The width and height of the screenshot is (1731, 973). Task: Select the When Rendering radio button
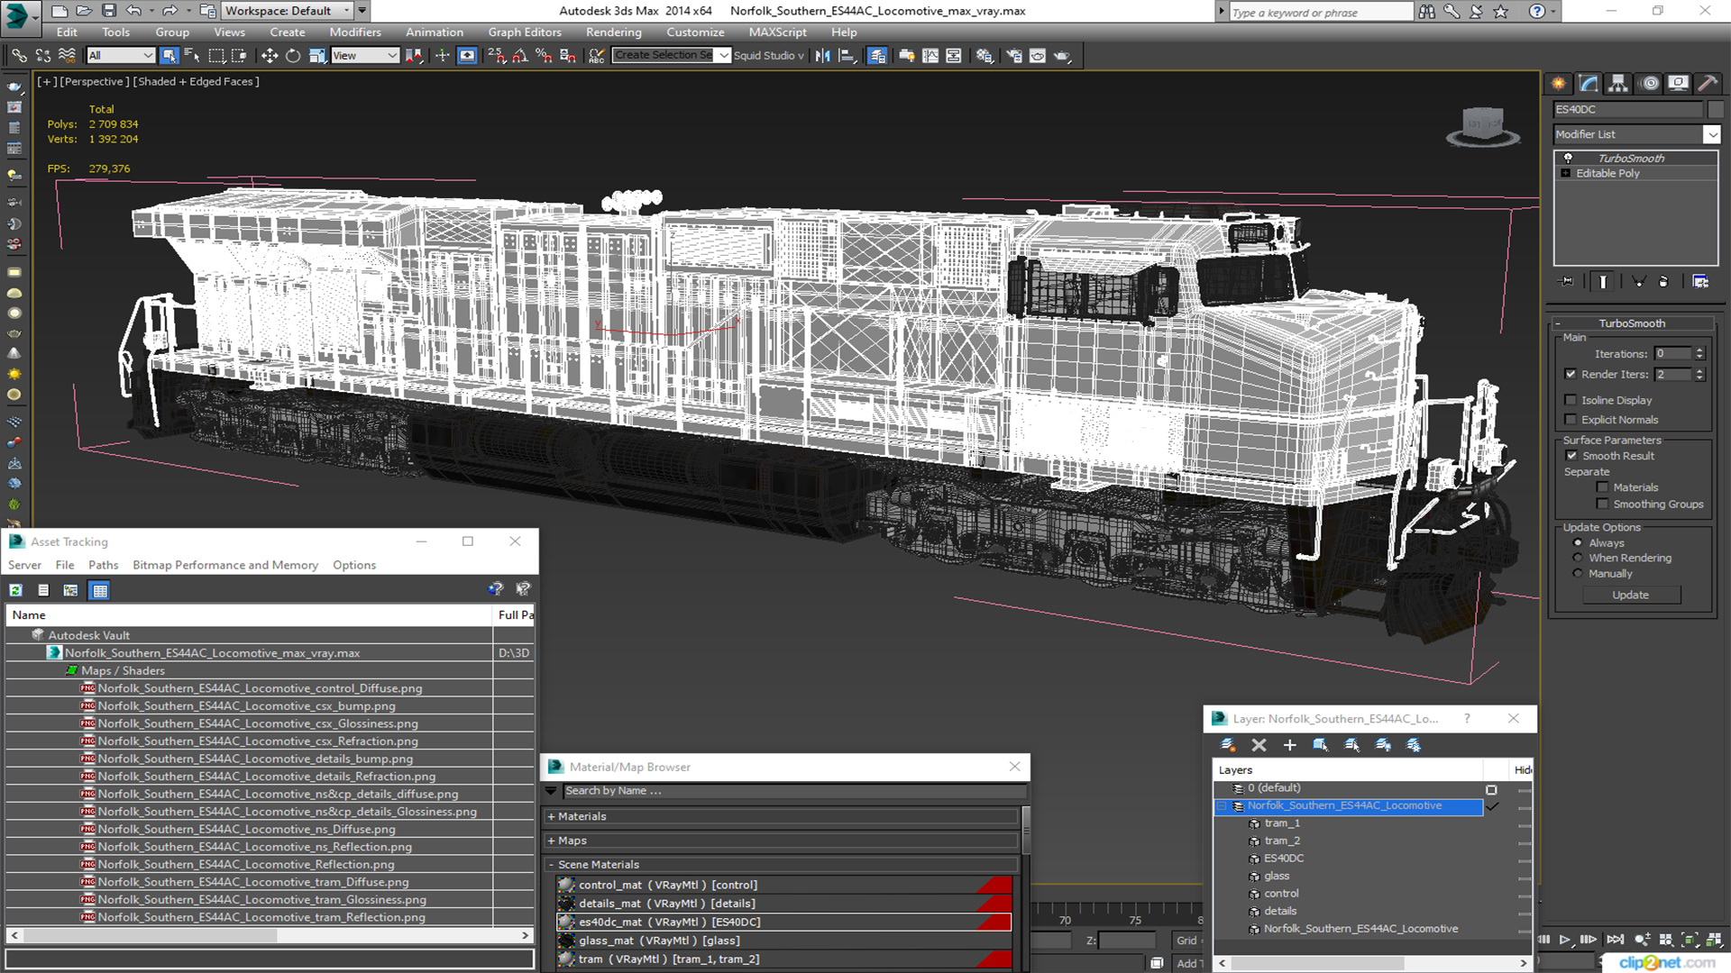tap(1578, 559)
